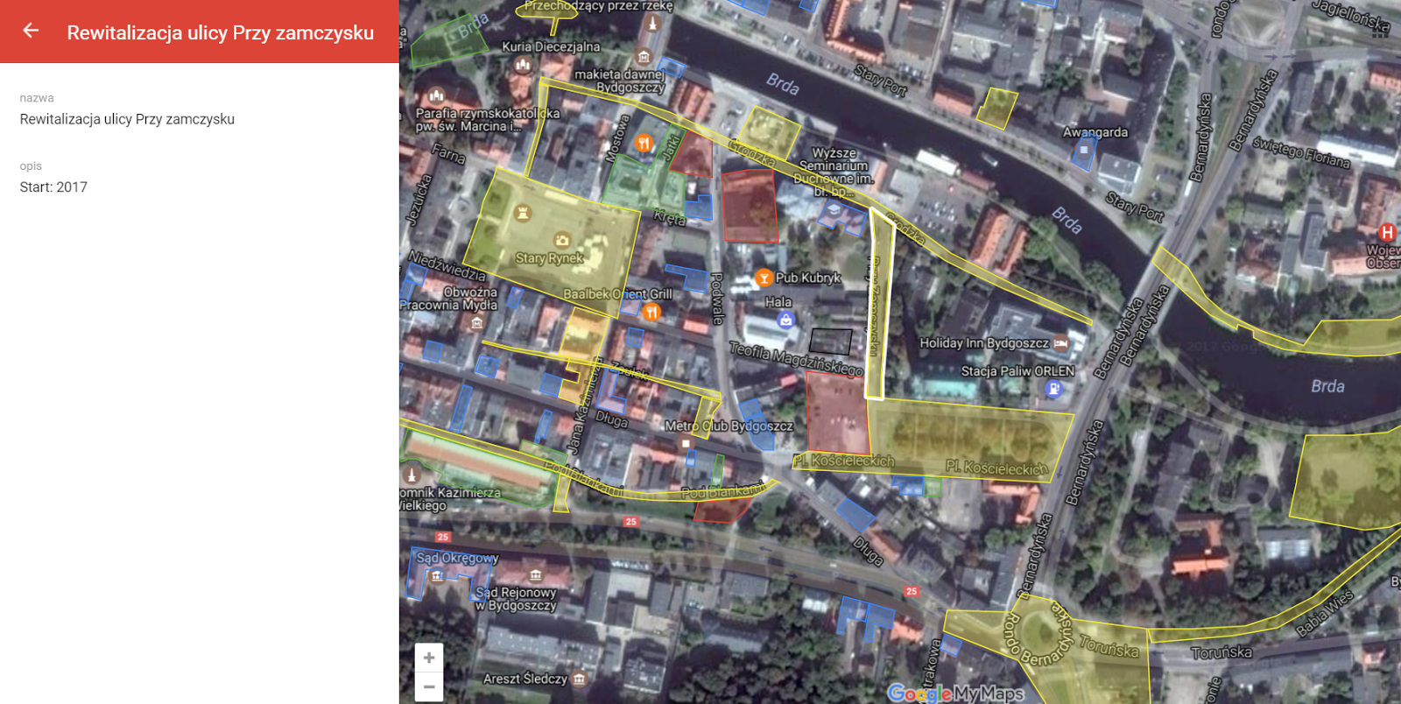Select the Długa street label near Metro Club
This screenshot has width=1401, height=704.
coord(612,419)
